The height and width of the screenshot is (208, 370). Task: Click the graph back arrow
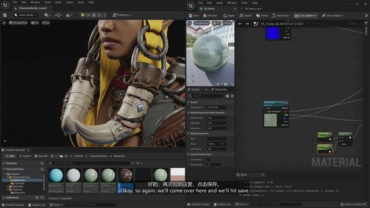(x=240, y=24)
